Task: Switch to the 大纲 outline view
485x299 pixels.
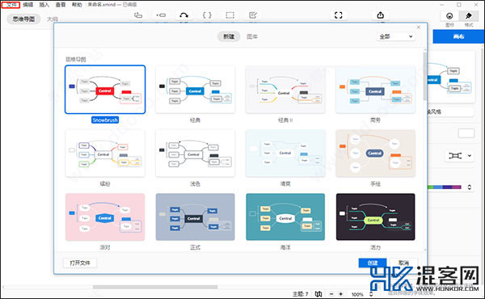Action: pyautogui.click(x=53, y=19)
